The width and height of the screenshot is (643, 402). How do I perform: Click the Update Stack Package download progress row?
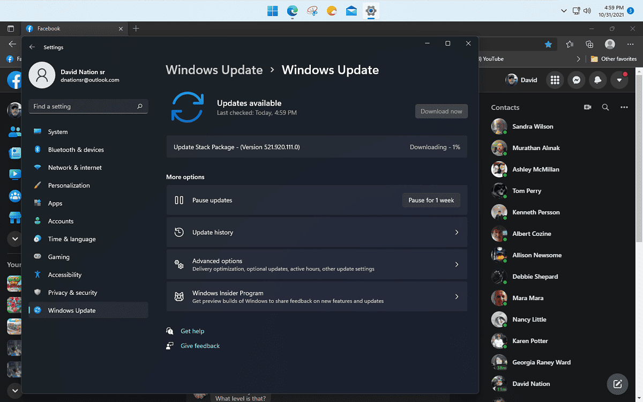coord(317,146)
